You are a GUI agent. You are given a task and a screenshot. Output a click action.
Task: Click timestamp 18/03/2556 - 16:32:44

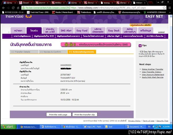pos(69,100)
